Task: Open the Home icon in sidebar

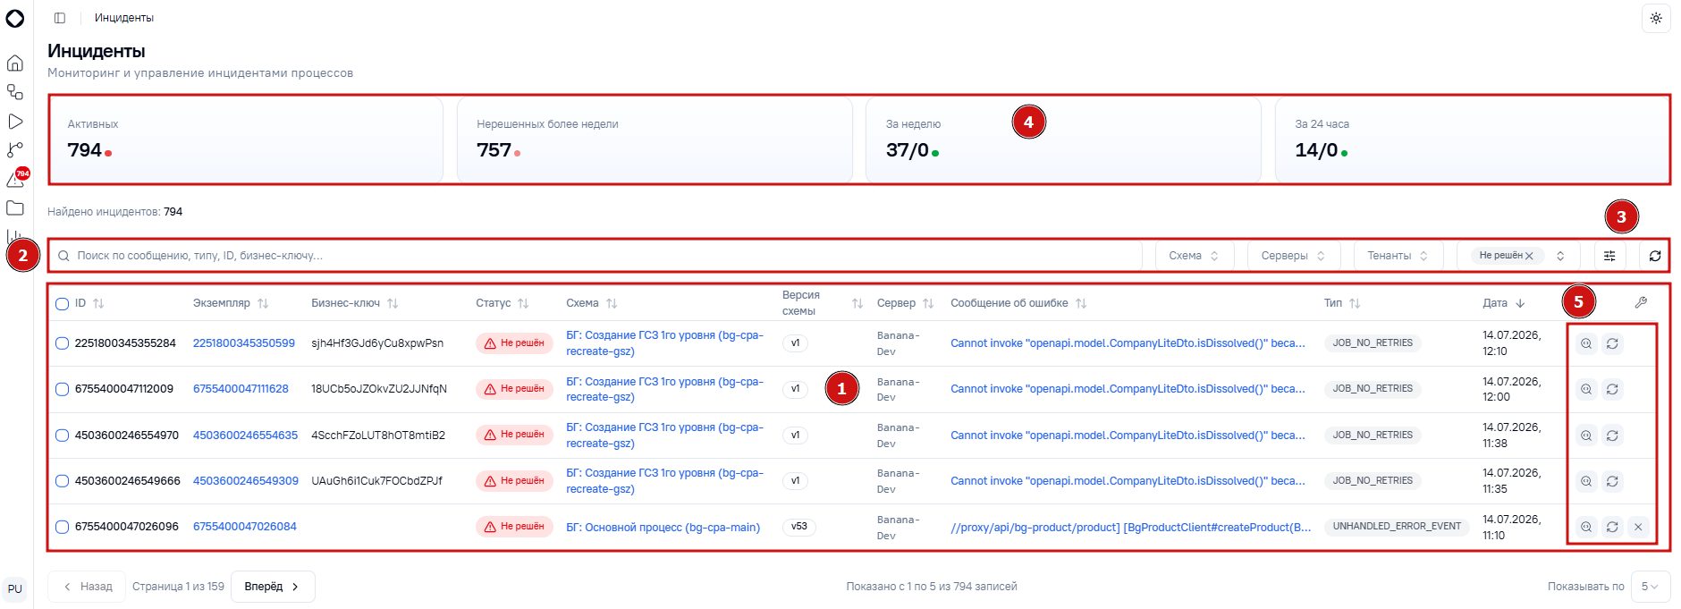Action: pyautogui.click(x=15, y=63)
